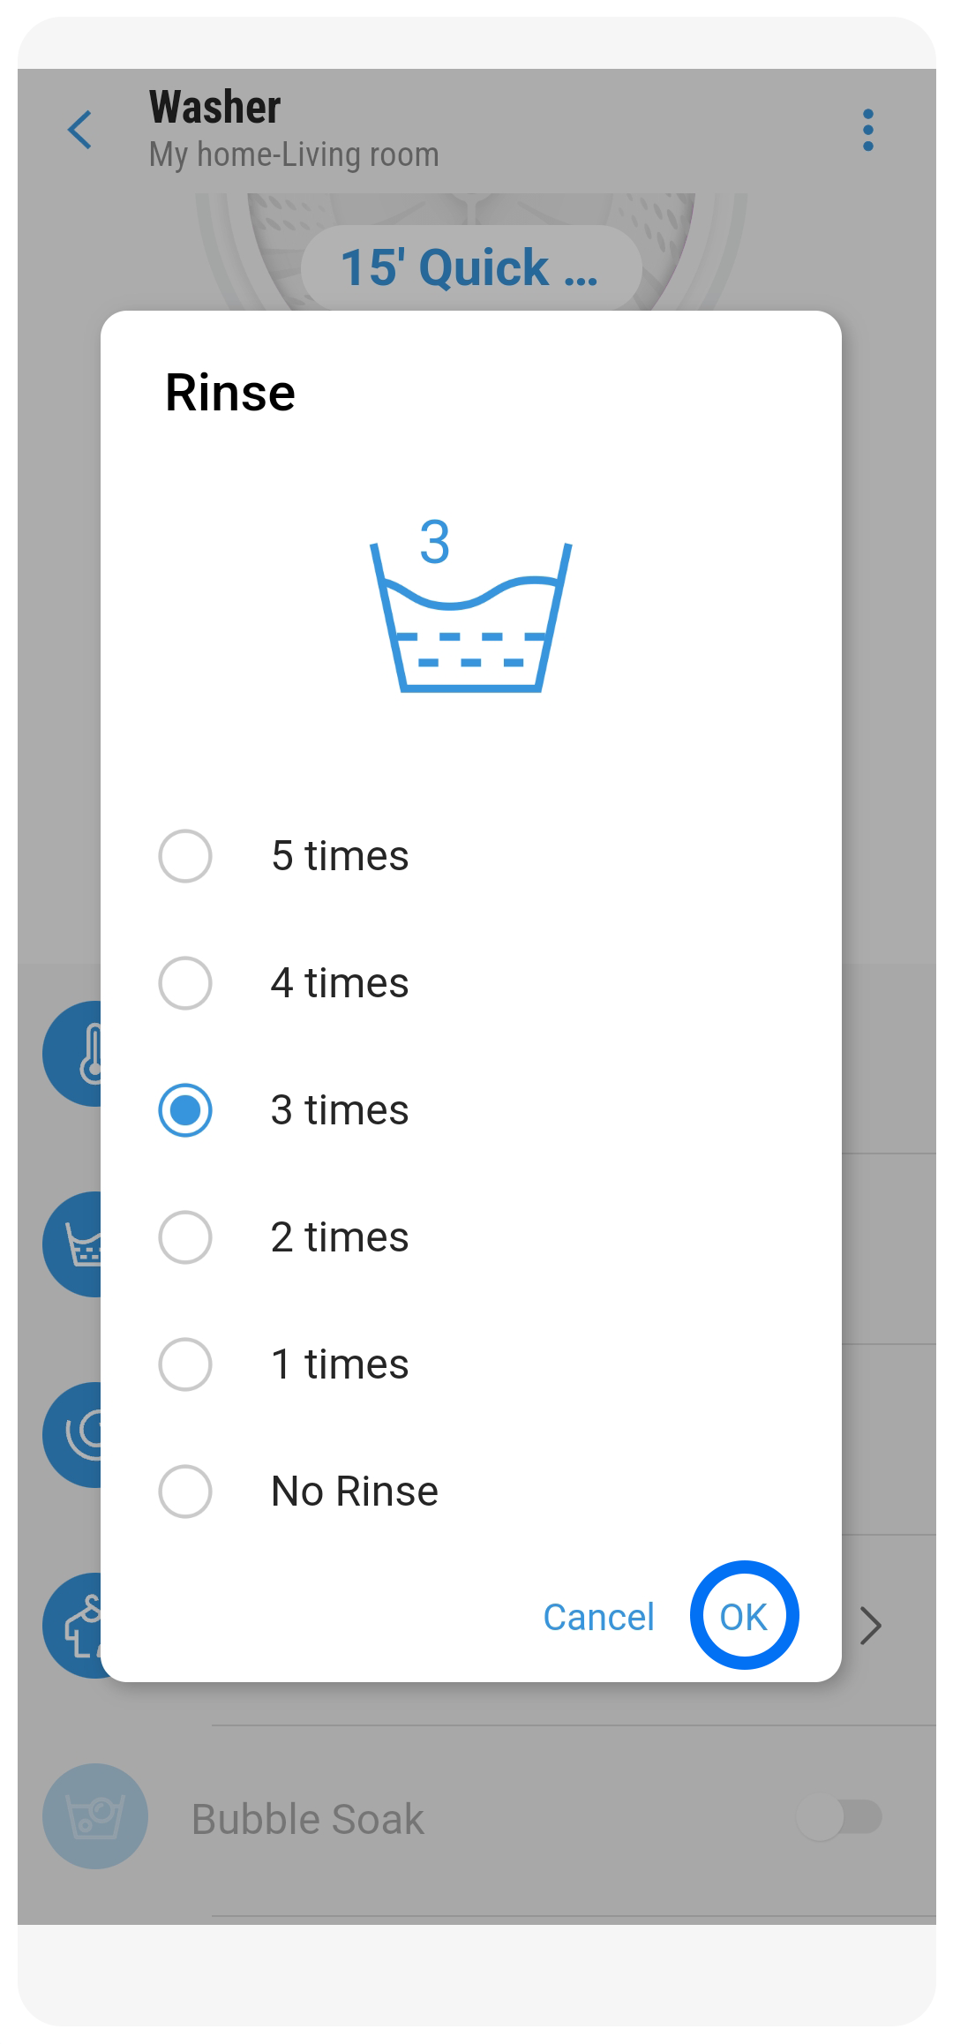Tap the spin cycle icon
953x2044 pixels.
coord(74,1435)
